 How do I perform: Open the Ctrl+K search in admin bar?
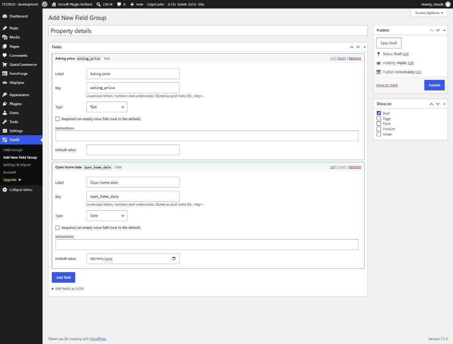(x=104, y=4)
